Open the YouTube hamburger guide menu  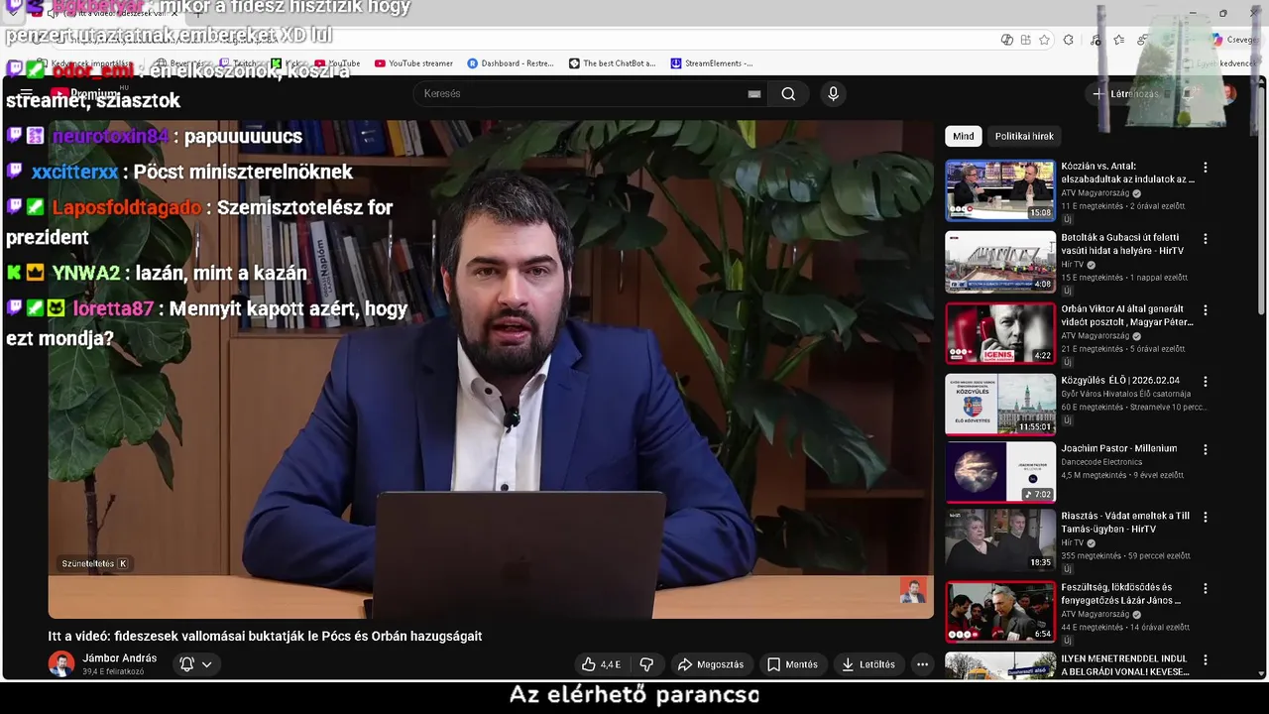[x=27, y=94]
